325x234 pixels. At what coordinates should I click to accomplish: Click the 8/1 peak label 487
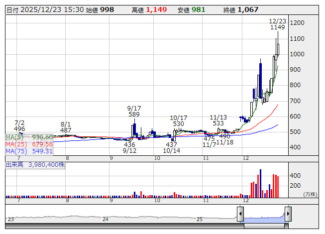(x=66, y=130)
